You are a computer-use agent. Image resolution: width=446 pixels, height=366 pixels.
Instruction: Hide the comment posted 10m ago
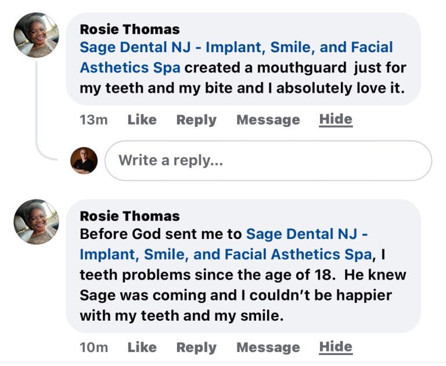pyautogui.click(x=336, y=347)
